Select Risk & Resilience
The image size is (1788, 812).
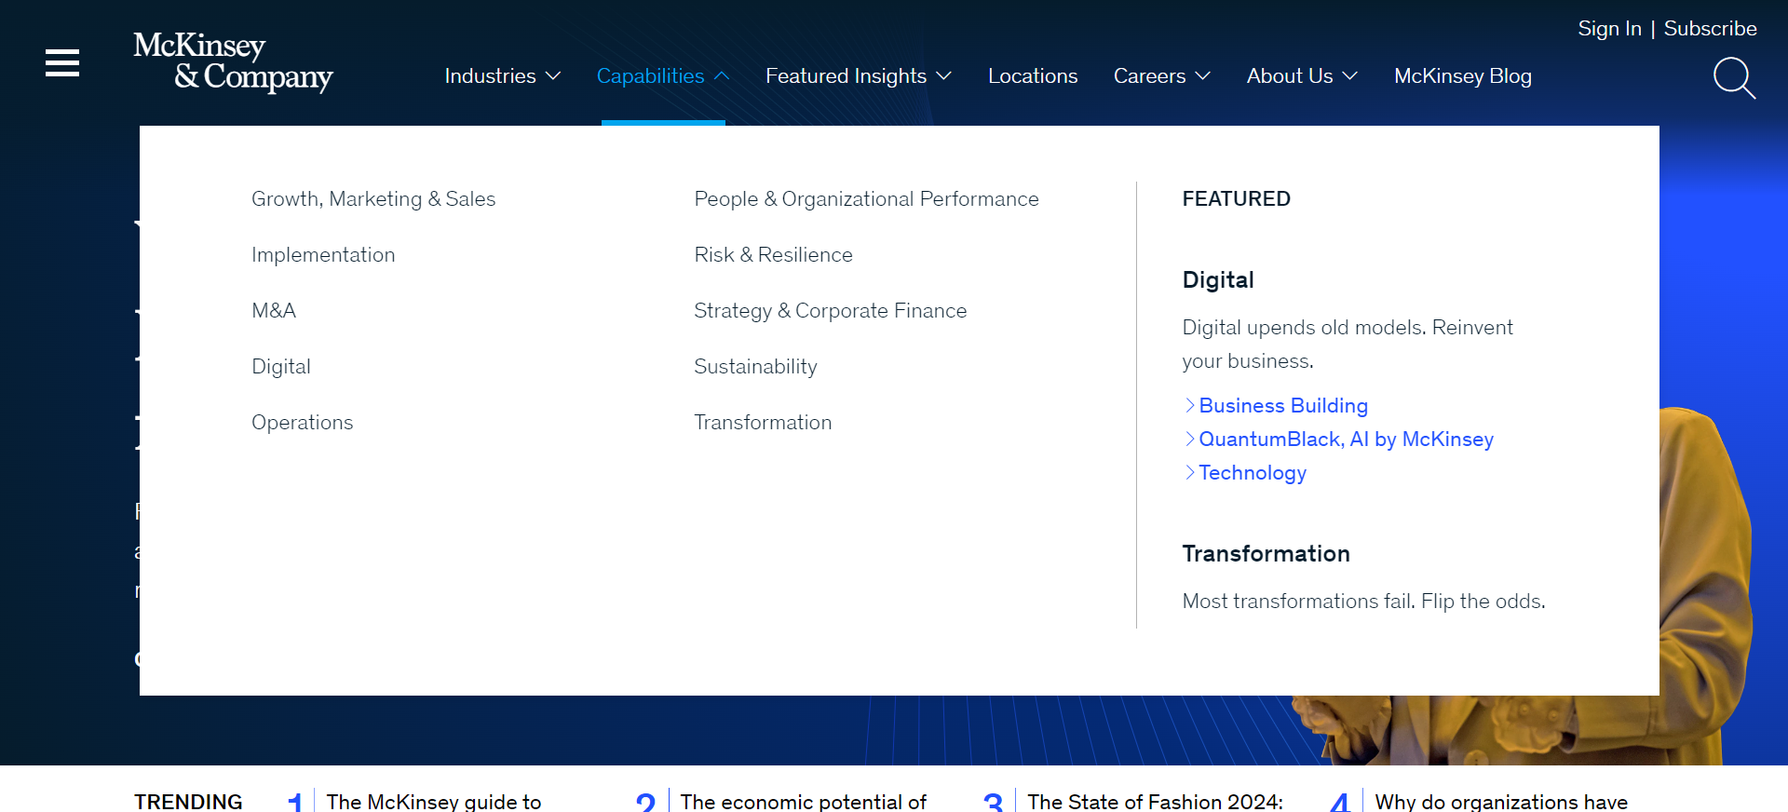click(773, 255)
